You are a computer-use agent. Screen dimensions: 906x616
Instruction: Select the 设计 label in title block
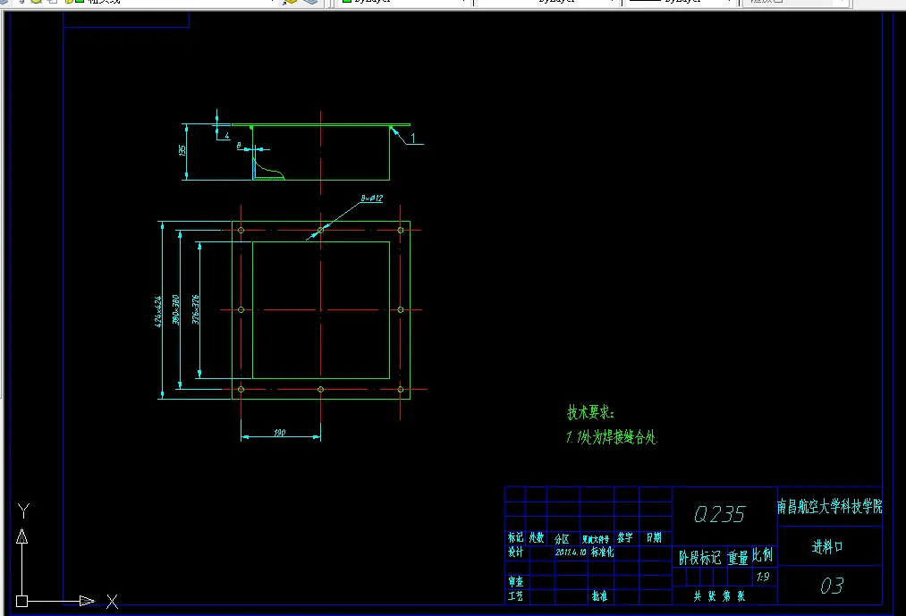tap(515, 553)
